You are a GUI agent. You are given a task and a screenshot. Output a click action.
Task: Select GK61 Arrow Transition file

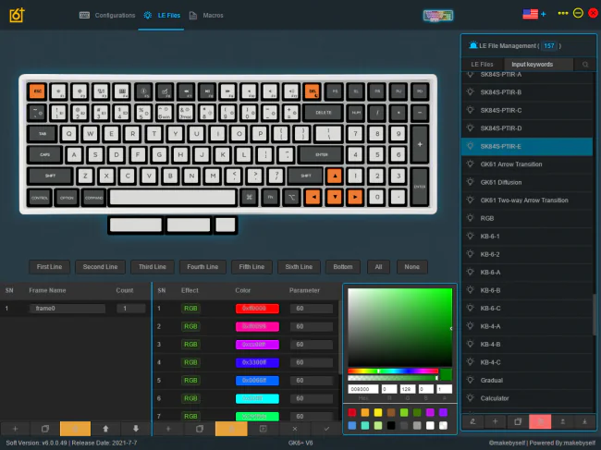coord(527,164)
